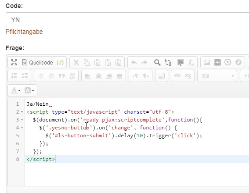Click the round media play embed icon
The image size is (249, 193).
click(228, 62)
